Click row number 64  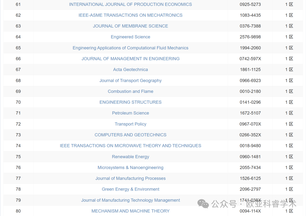coord(18,37)
